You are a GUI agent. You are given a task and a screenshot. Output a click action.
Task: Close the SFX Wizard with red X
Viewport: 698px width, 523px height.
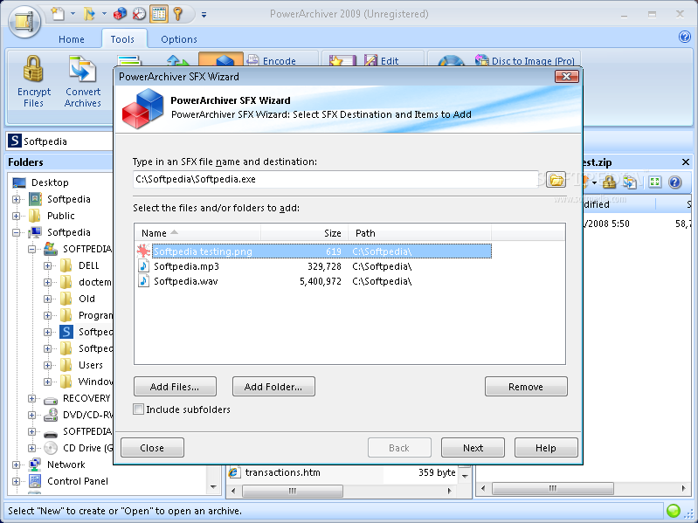pos(566,77)
